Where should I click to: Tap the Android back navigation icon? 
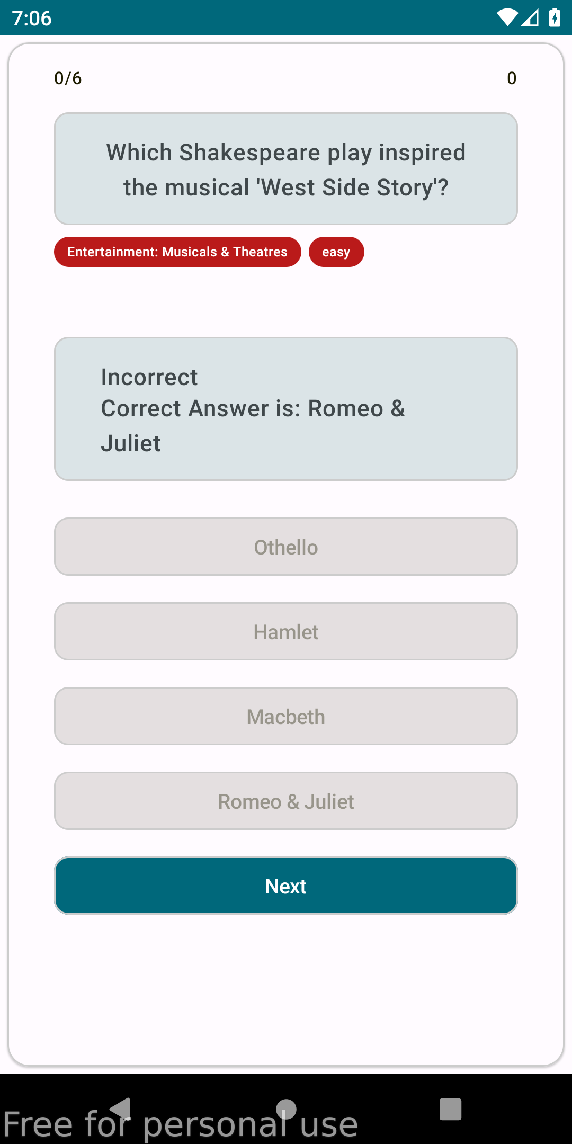point(121,1108)
